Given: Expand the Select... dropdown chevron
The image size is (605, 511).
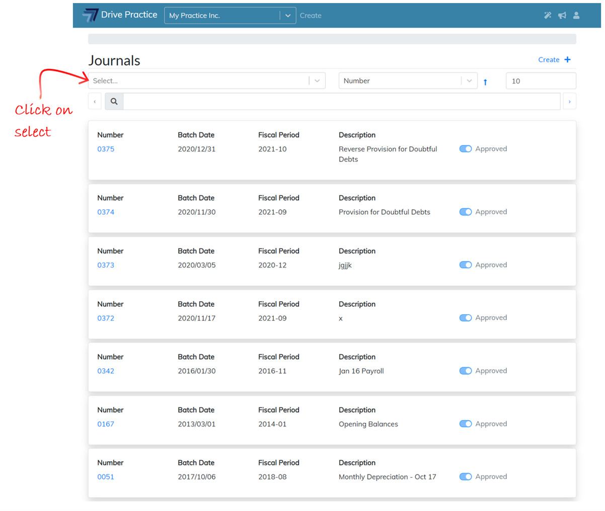Looking at the screenshot, I should pyautogui.click(x=317, y=81).
